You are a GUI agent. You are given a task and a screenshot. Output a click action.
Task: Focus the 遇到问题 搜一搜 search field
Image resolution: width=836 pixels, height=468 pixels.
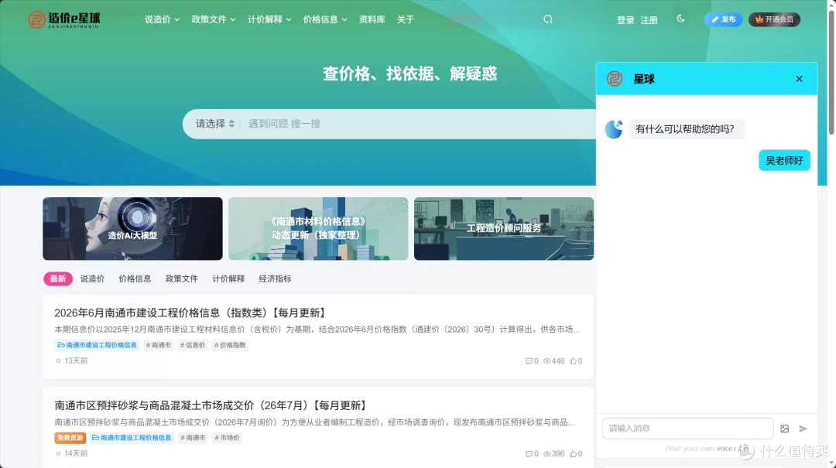coord(419,124)
